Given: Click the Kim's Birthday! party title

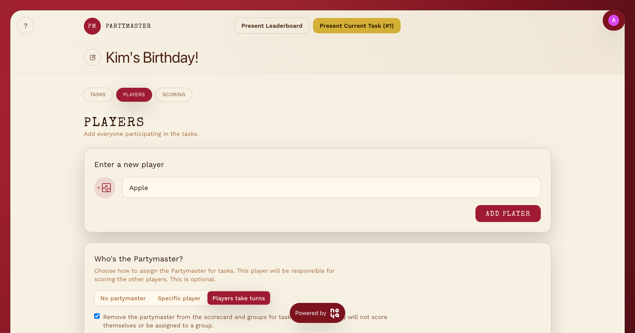Looking at the screenshot, I should tap(152, 58).
